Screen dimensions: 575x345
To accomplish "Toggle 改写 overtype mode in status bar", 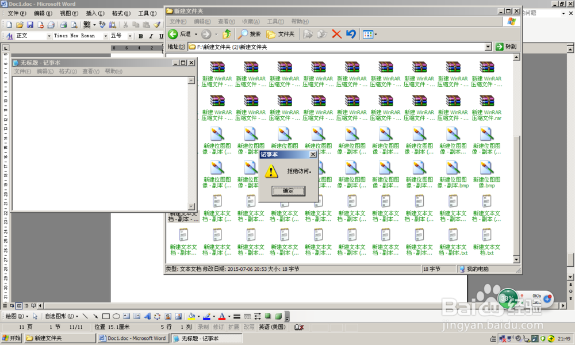I will [x=248, y=327].
